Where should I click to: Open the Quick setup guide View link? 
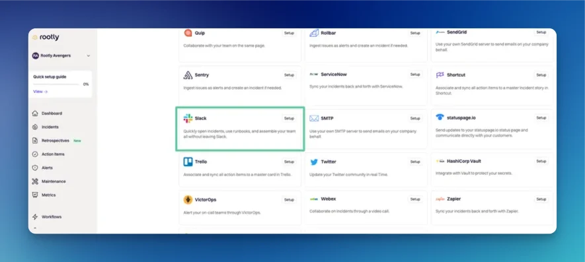point(40,91)
